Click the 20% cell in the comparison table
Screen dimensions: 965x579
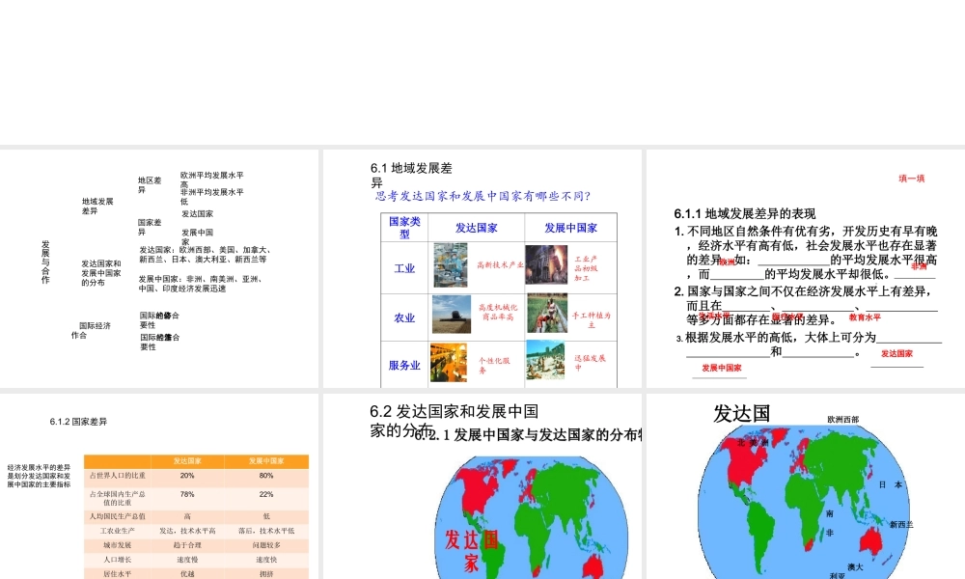(187, 476)
